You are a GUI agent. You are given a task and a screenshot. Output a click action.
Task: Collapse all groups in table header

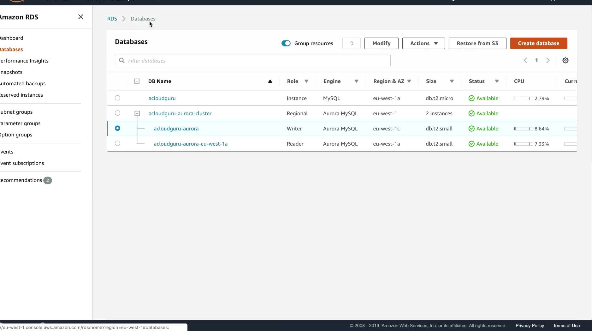(x=137, y=81)
